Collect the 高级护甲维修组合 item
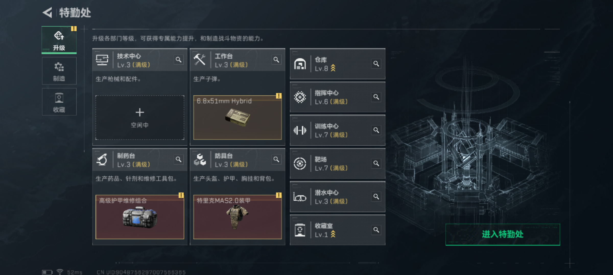The width and height of the screenshot is (613, 275). 140,217
